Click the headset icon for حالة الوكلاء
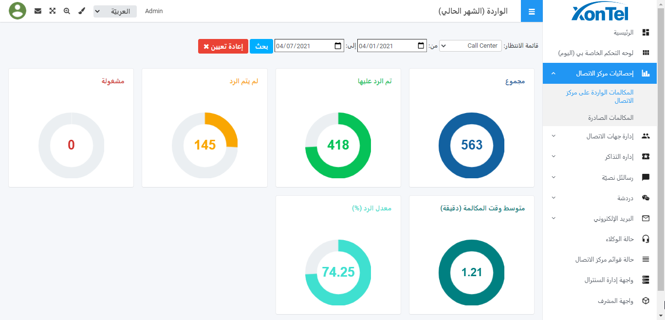 [646, 239]
